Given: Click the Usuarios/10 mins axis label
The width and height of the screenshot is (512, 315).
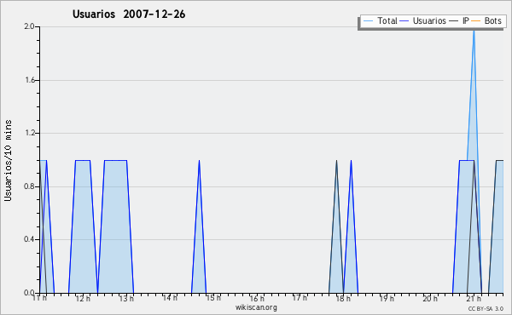Looking at the screenshot, I should click(9, 160).
